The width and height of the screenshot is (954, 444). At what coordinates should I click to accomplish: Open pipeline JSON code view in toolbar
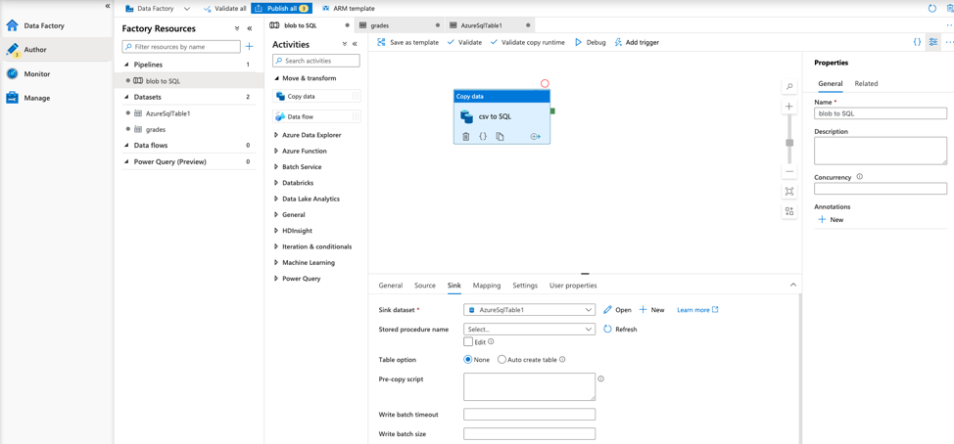tap(917, 42)
